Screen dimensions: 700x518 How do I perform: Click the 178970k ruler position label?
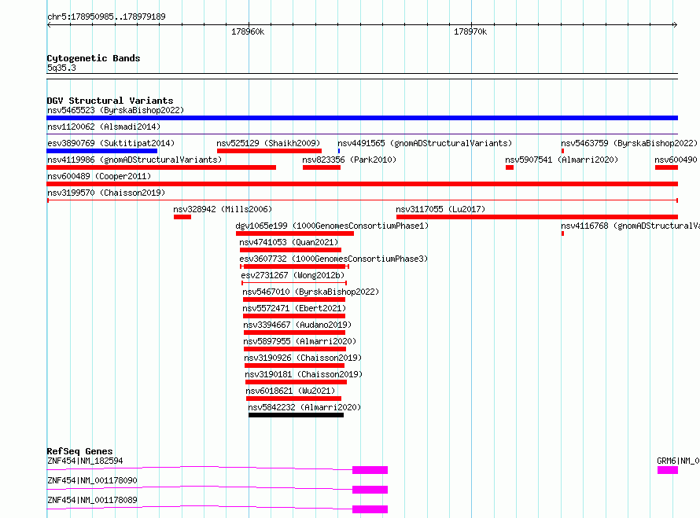(470, 31)
